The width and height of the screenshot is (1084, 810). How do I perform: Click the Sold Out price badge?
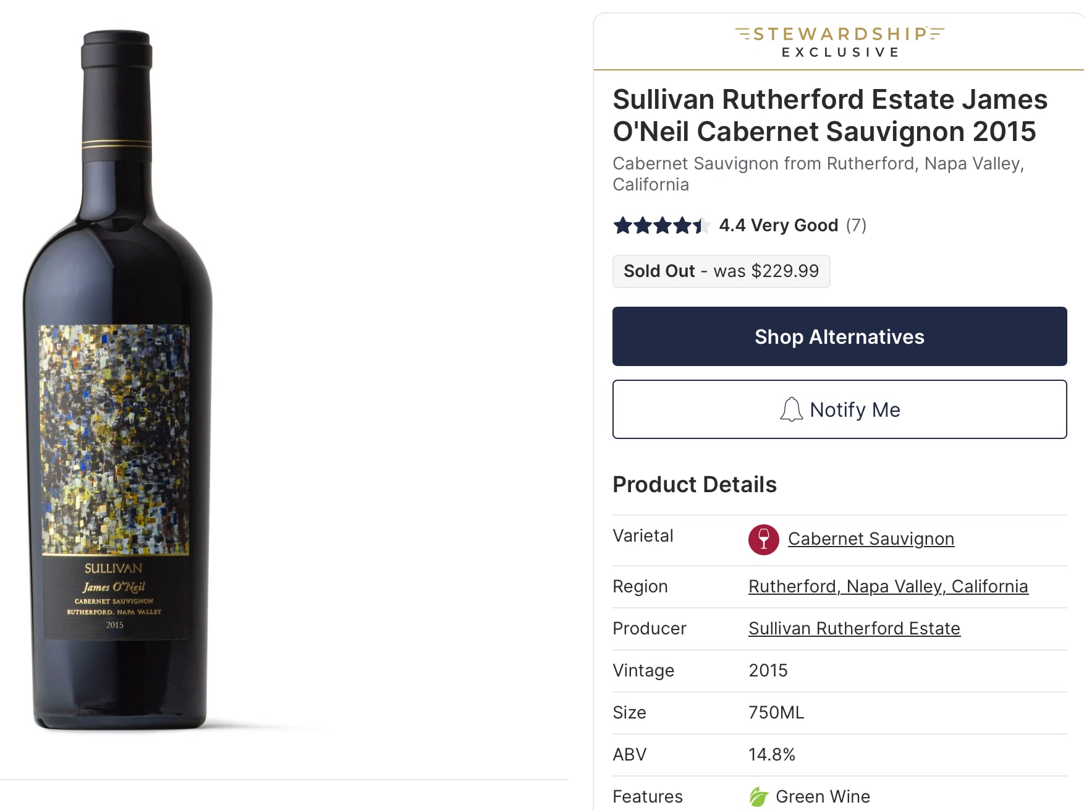coord(721,271)
